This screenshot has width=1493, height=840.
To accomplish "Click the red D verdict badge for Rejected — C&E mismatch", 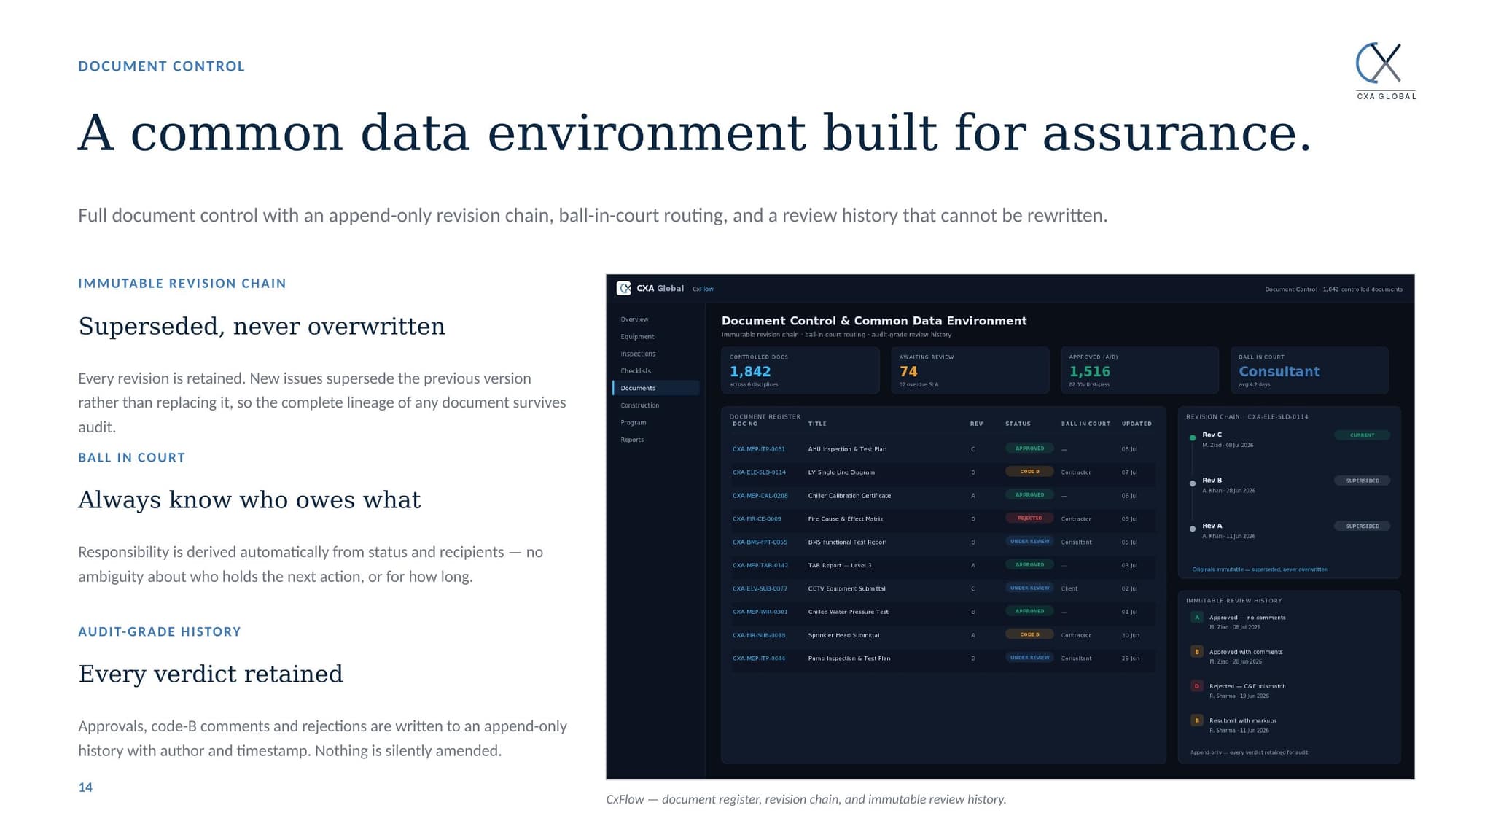I will pyautogui.click(x=1197, y=686).
